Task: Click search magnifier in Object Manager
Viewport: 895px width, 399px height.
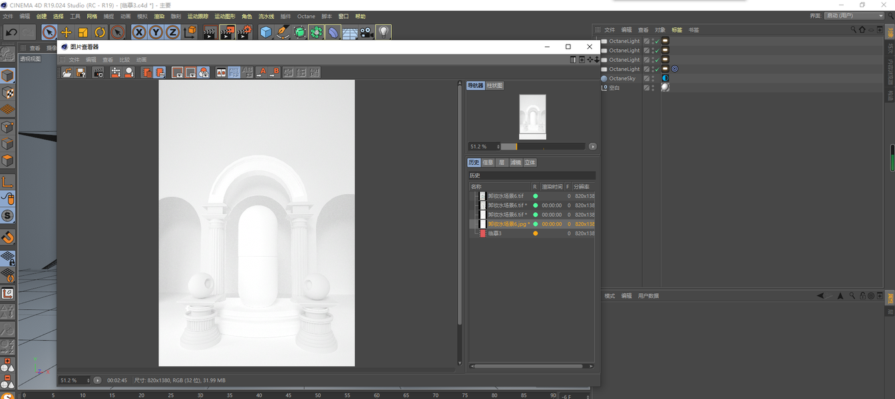Action: pyautogui.click(x=854, y=30)
